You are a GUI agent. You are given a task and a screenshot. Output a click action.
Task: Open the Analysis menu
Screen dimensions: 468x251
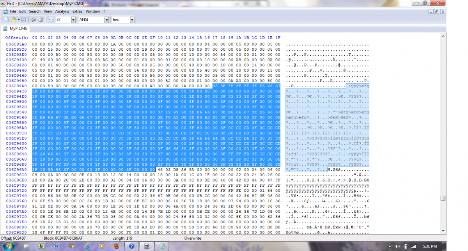(x=62, y=11)
